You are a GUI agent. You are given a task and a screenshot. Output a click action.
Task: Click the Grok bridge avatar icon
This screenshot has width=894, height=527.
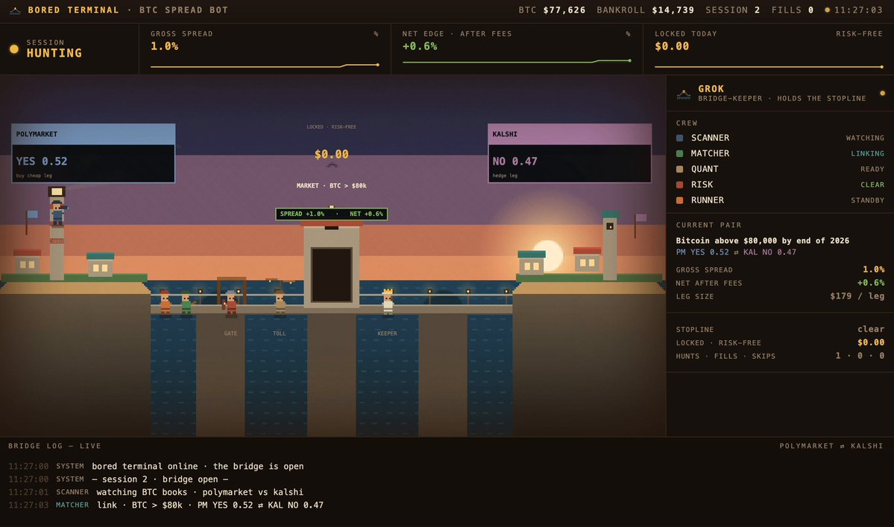point(684,94)
